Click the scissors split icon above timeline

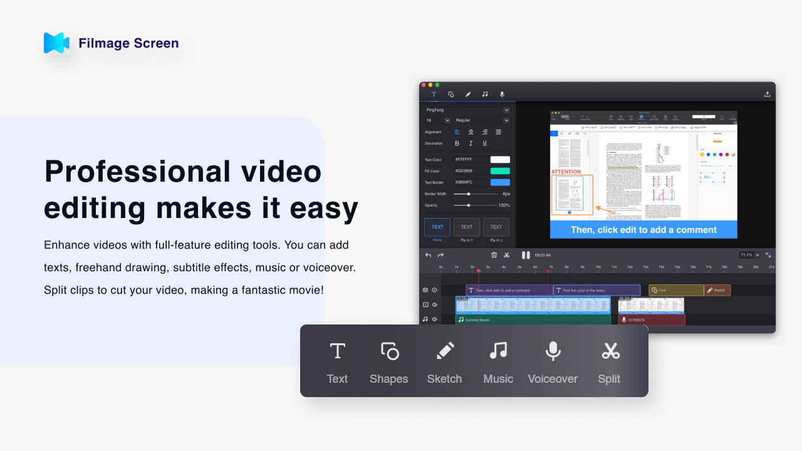507,255
